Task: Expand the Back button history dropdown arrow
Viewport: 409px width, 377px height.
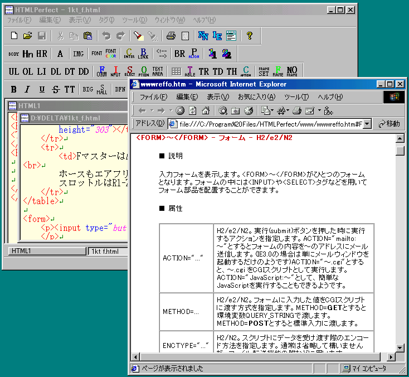Action: (152, 110)
